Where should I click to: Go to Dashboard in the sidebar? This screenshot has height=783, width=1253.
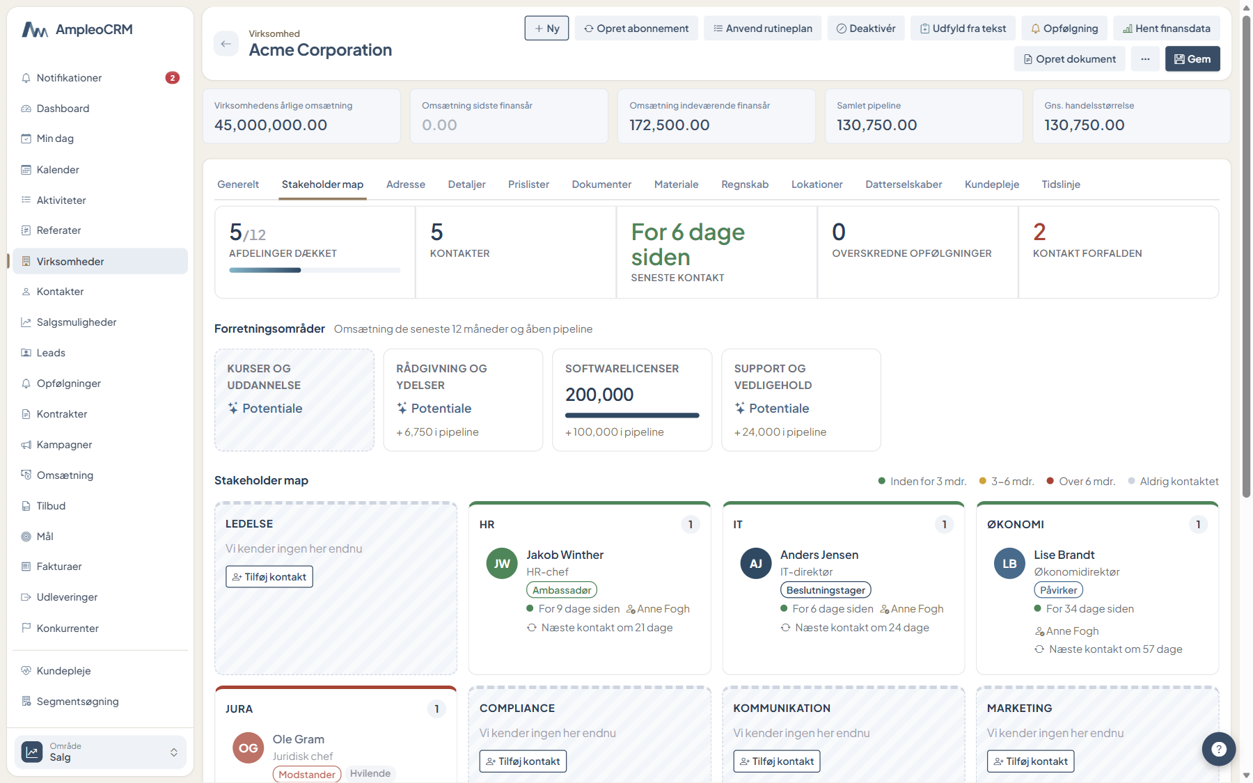point(100,109)
